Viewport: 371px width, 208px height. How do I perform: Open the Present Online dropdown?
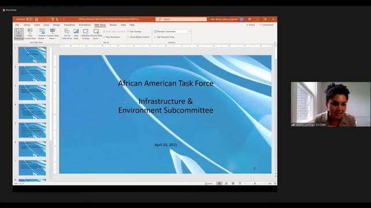tap(42, 34)
